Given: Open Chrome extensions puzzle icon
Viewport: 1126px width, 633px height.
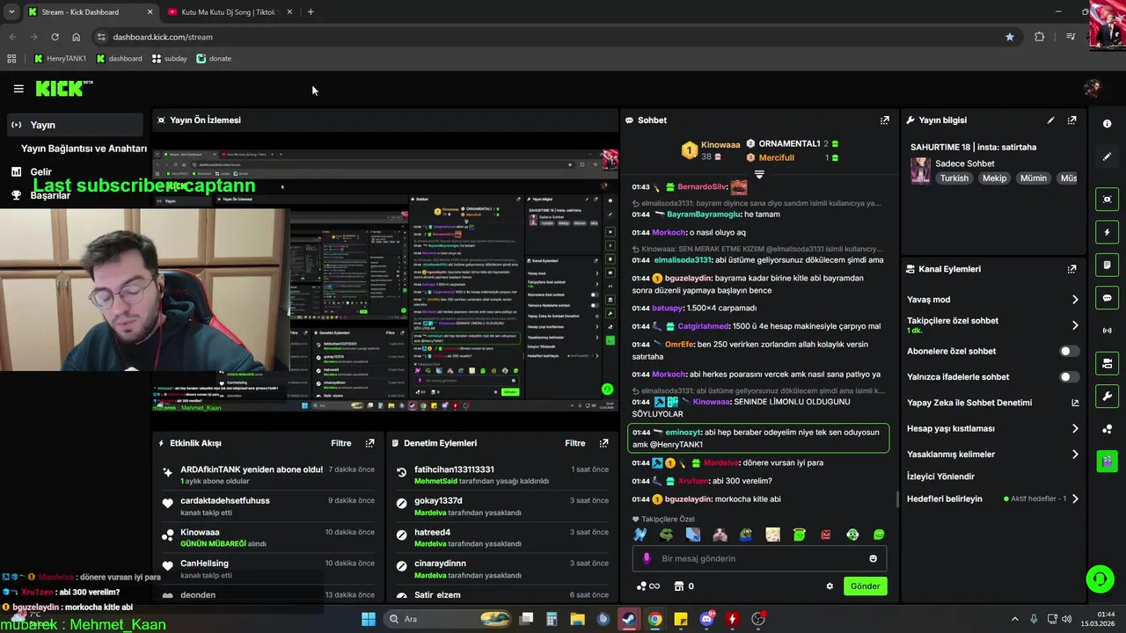Looking at the screenshot, I should coord(1040,37).
